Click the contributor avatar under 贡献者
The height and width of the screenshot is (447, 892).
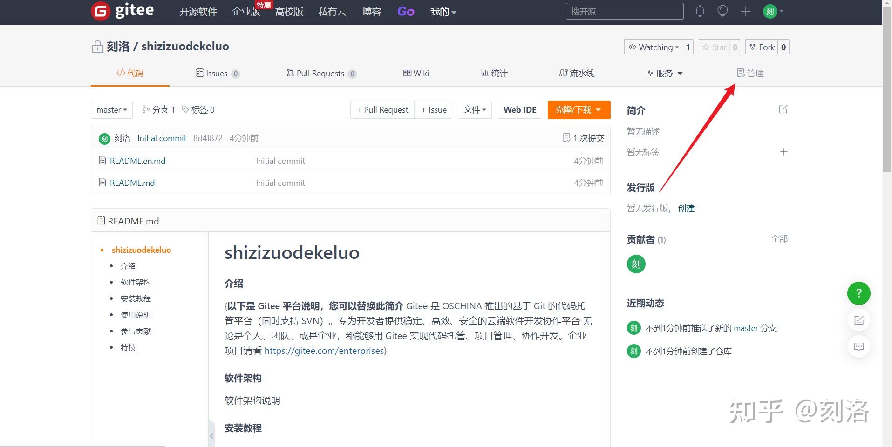636,264
